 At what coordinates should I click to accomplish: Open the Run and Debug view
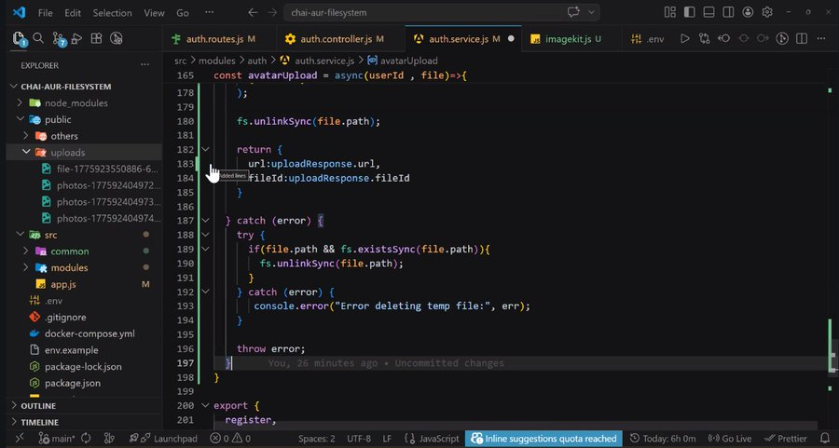[76, 38]
